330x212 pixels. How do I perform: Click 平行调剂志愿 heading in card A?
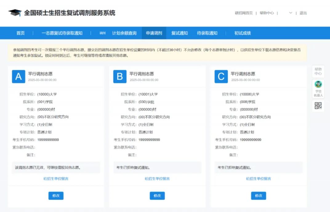pyautogui.click(x=40, y=74)
